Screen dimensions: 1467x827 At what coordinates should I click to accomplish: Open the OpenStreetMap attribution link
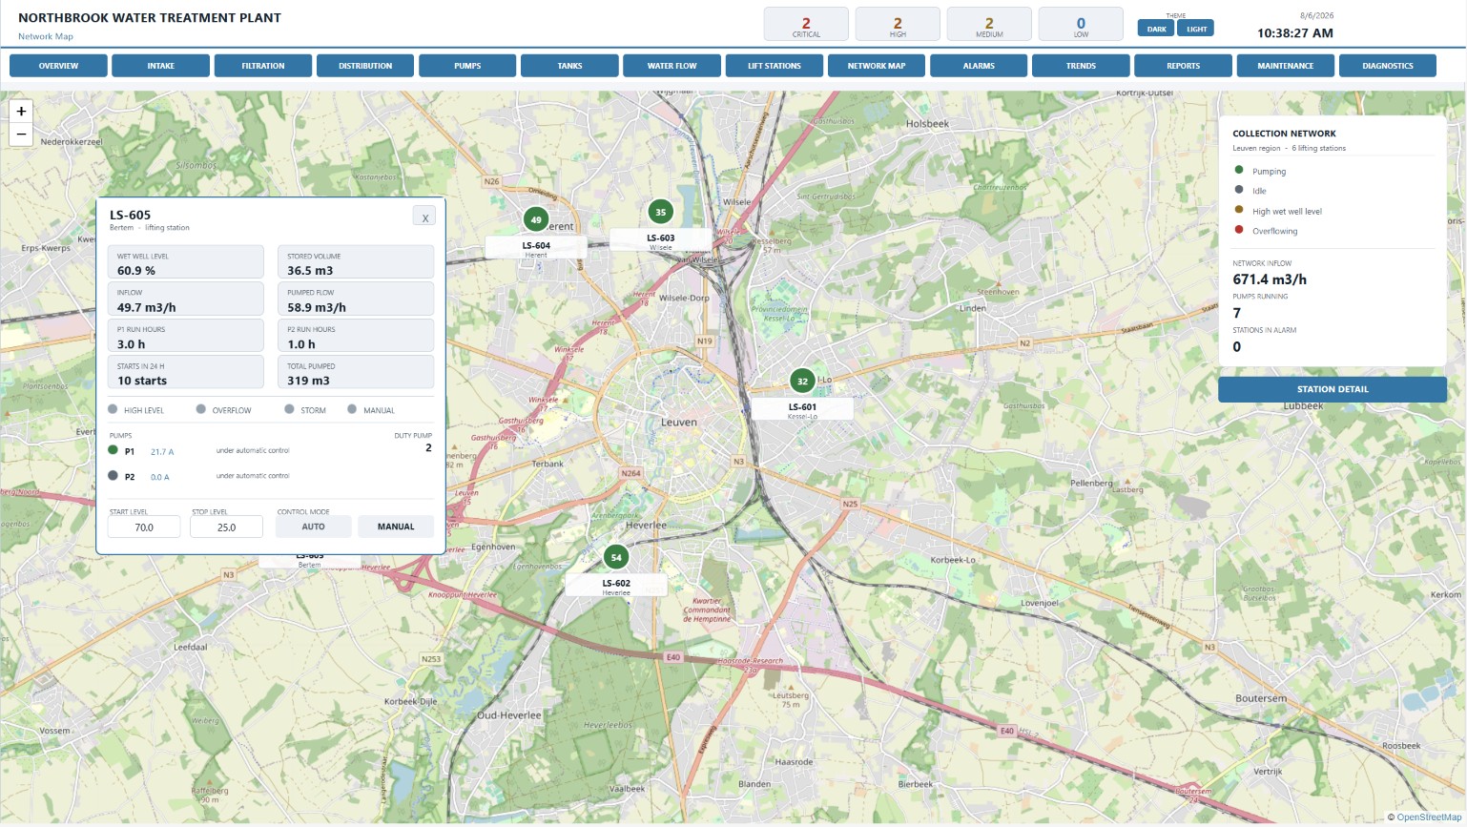click(1429, 817)
